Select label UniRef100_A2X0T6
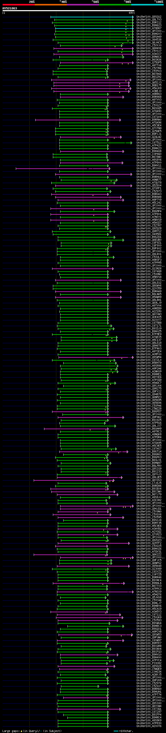This screenshot has height=733, width=166. point(149,726)
